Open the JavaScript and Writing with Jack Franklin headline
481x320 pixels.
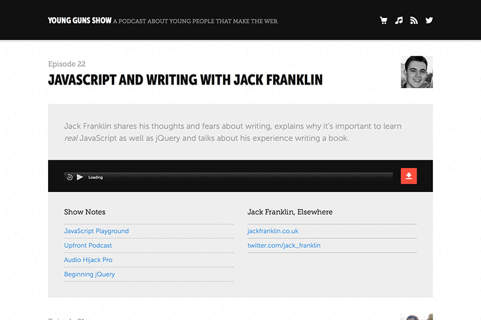[x=185, y=80]
